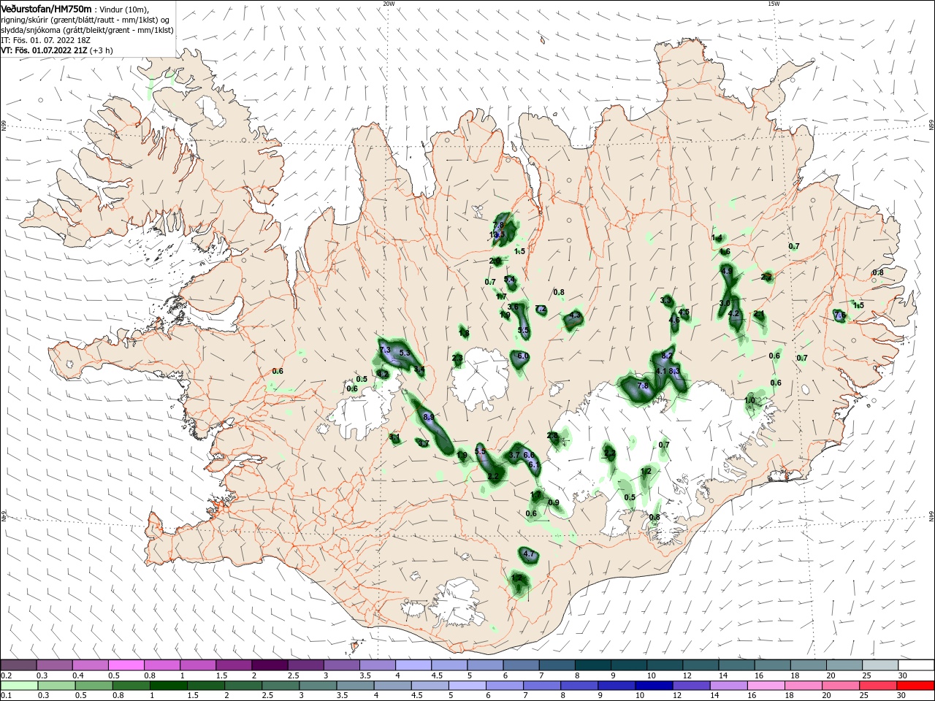
Task: Select the 3 swatch in the bottom rain scale
Action: [318, 686]
